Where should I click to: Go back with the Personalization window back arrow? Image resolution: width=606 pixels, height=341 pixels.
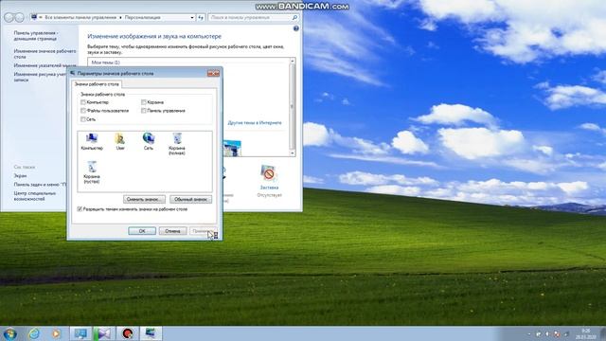click(9, 17)
